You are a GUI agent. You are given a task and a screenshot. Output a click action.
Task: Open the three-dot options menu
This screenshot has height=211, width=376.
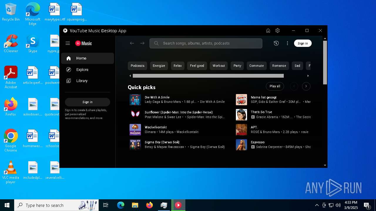coord(287,43)
